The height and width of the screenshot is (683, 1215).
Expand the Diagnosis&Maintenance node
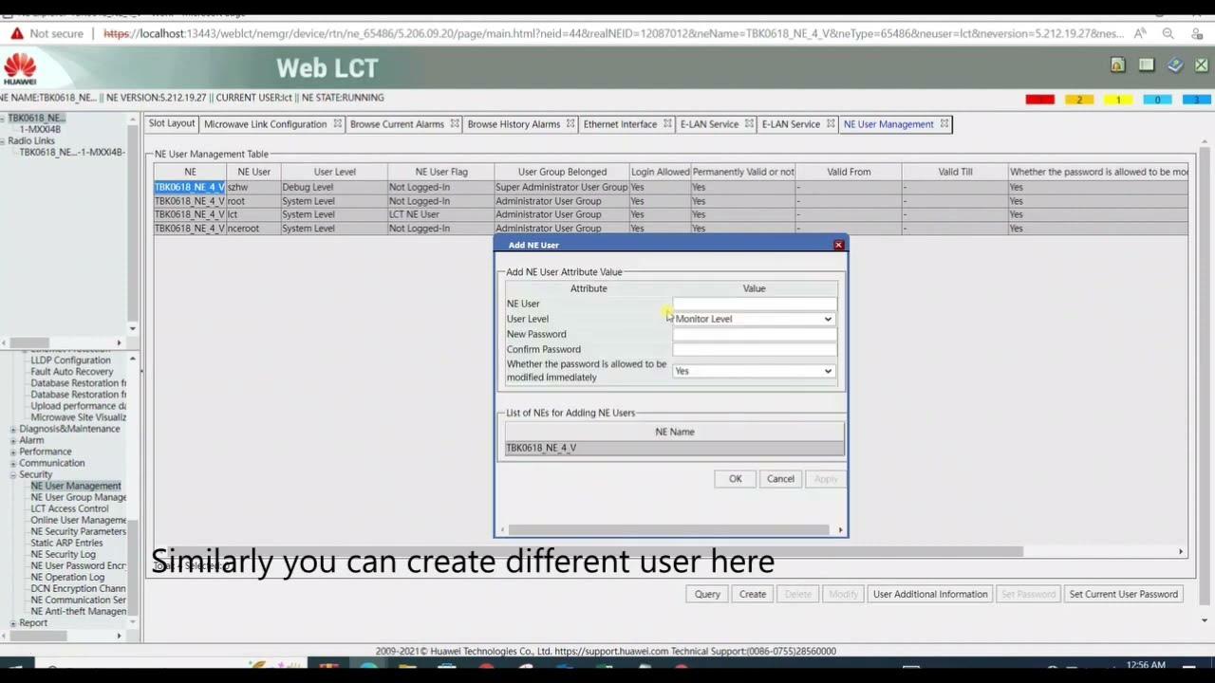tap(12, 429)
